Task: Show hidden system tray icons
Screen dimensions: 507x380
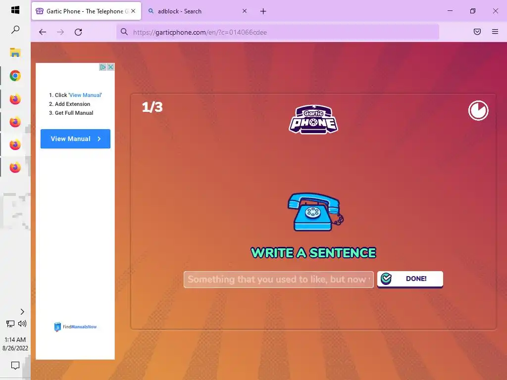Action: point(22,312)
